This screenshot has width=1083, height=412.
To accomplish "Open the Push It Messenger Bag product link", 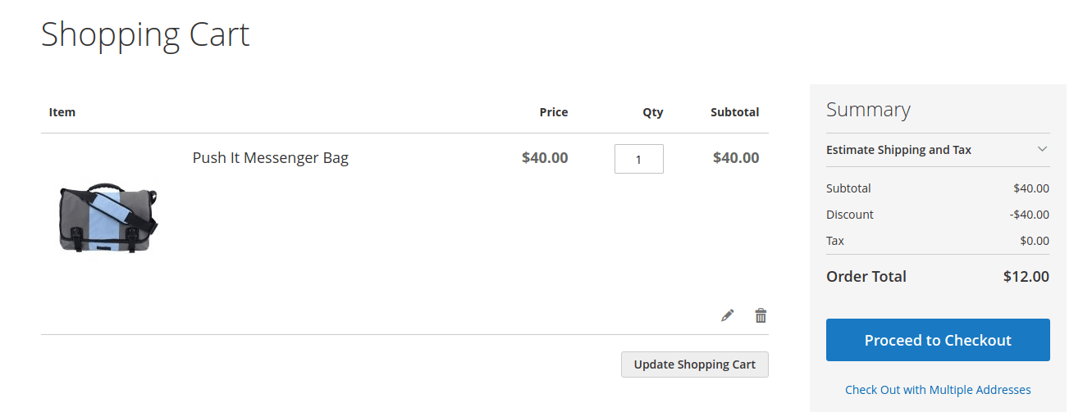I will pos(270,157).
